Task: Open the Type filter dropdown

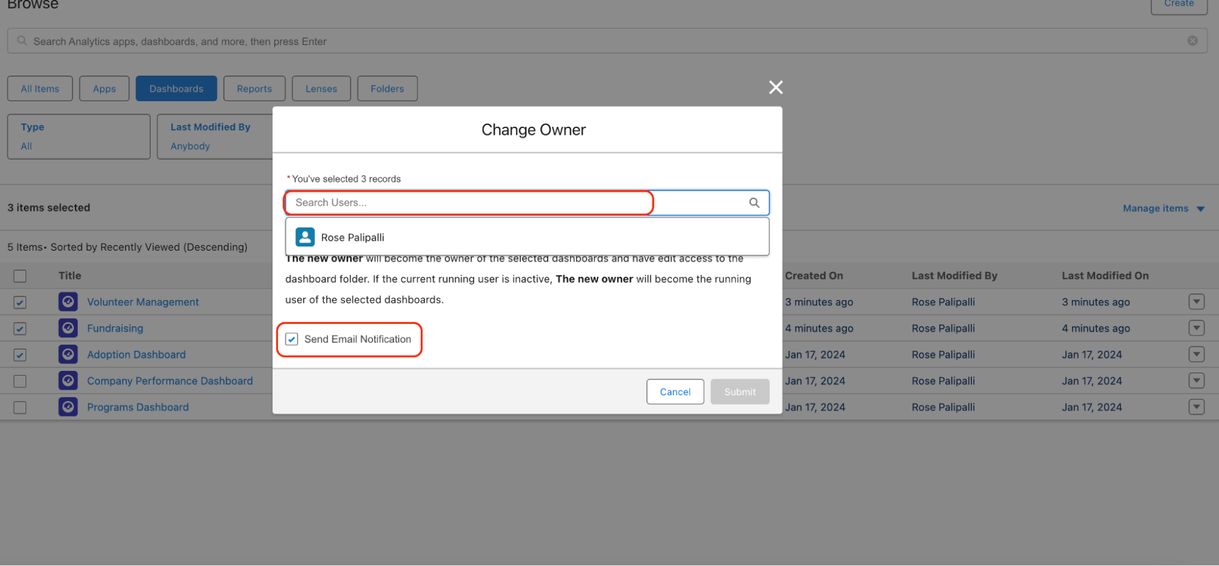Action: 79,137
